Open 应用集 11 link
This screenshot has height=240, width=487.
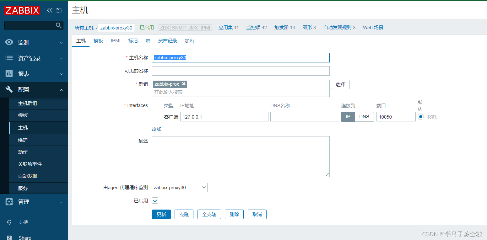tap(229, 28)
